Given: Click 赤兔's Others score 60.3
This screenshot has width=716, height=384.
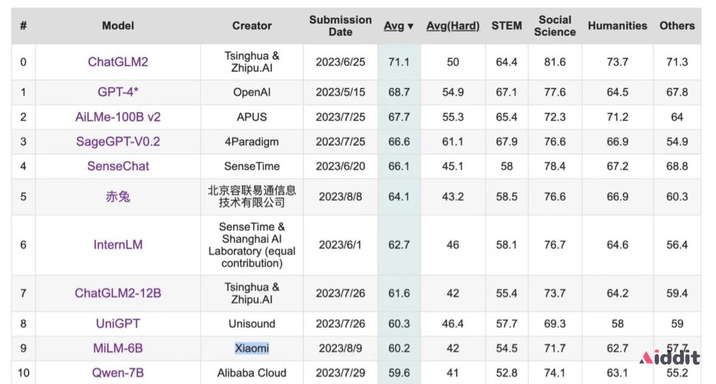Looking at the screenshot, I should 677,197.
